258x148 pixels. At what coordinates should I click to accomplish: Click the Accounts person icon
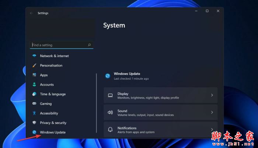34,84
